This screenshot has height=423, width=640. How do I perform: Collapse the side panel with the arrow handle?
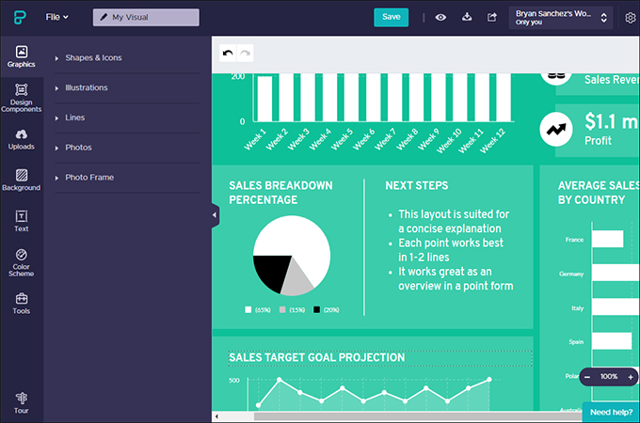click(216, 215)
